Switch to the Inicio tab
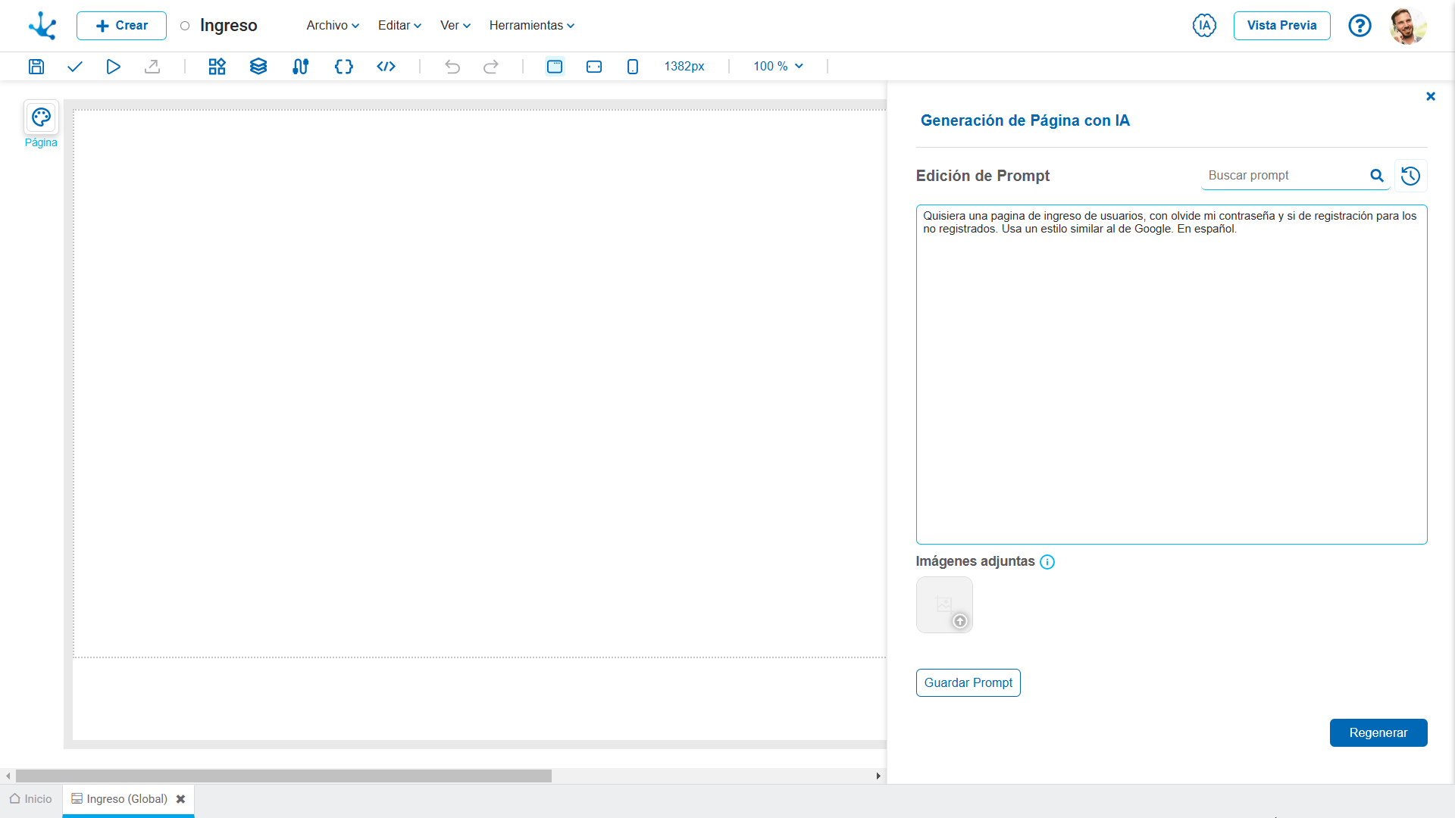This screenshot has width=1455, height=818. click(x=31, y=799)
